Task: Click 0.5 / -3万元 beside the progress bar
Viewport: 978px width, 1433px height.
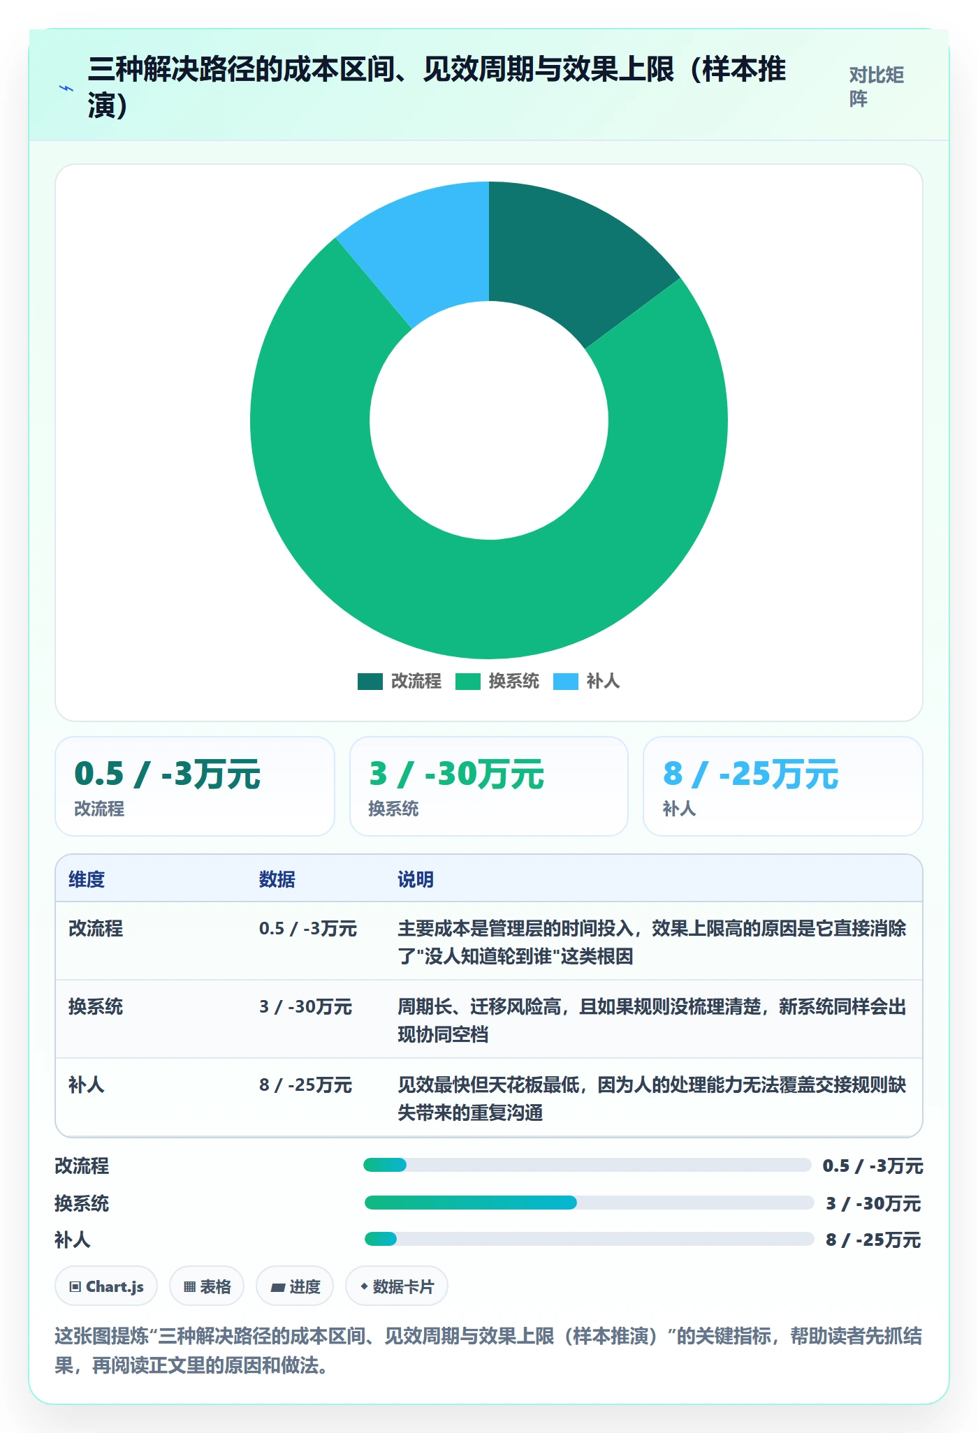Action: [x=873, y=1166]
